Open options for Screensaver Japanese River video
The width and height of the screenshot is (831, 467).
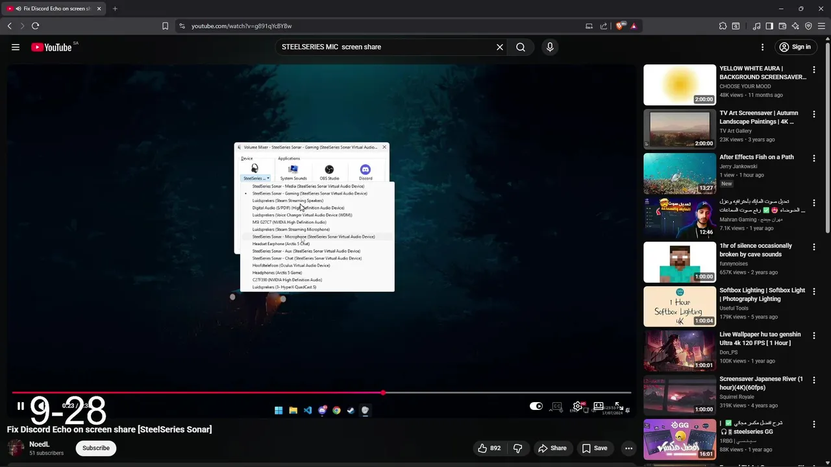click(x=814, y=379)
